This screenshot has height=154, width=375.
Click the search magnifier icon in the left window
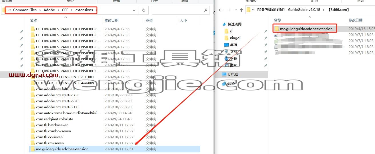click(x=206, y=10)
